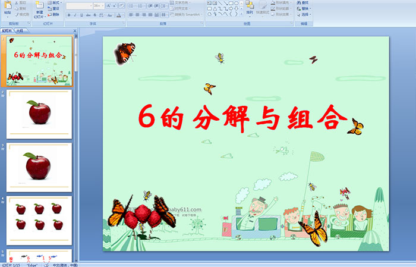
Task: Click the Delete slide (删除) icon
Action: [x=53, y=15]
